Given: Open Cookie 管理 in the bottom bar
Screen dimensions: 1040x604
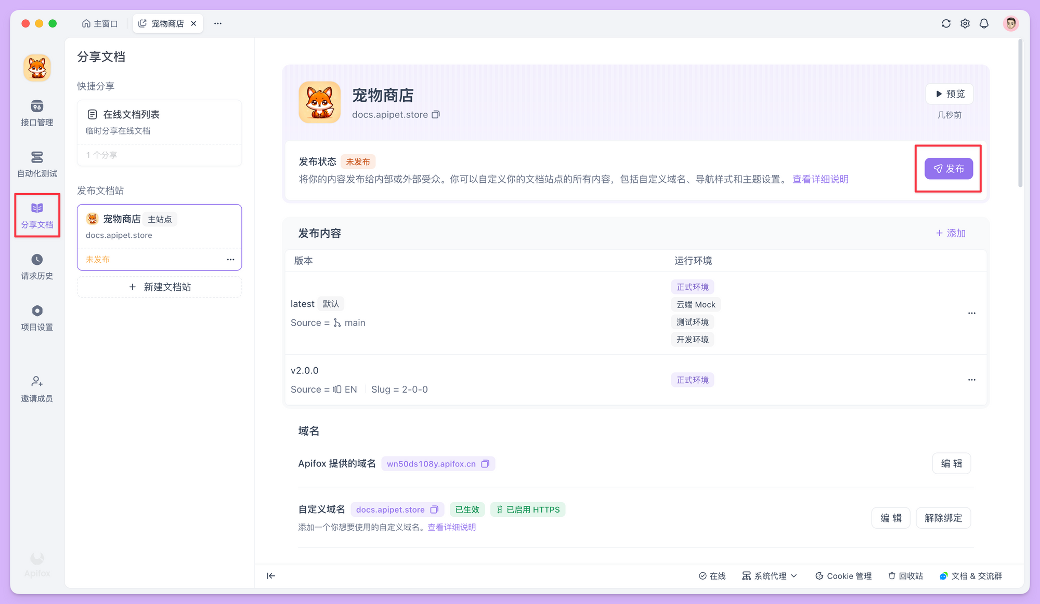Looking at the screenshot, I should [843, 575].
